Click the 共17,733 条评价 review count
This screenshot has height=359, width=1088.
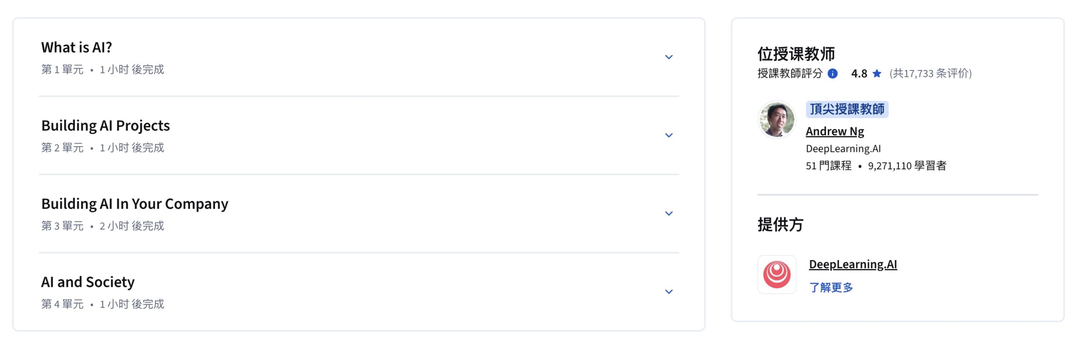click(x=930, y=74)
